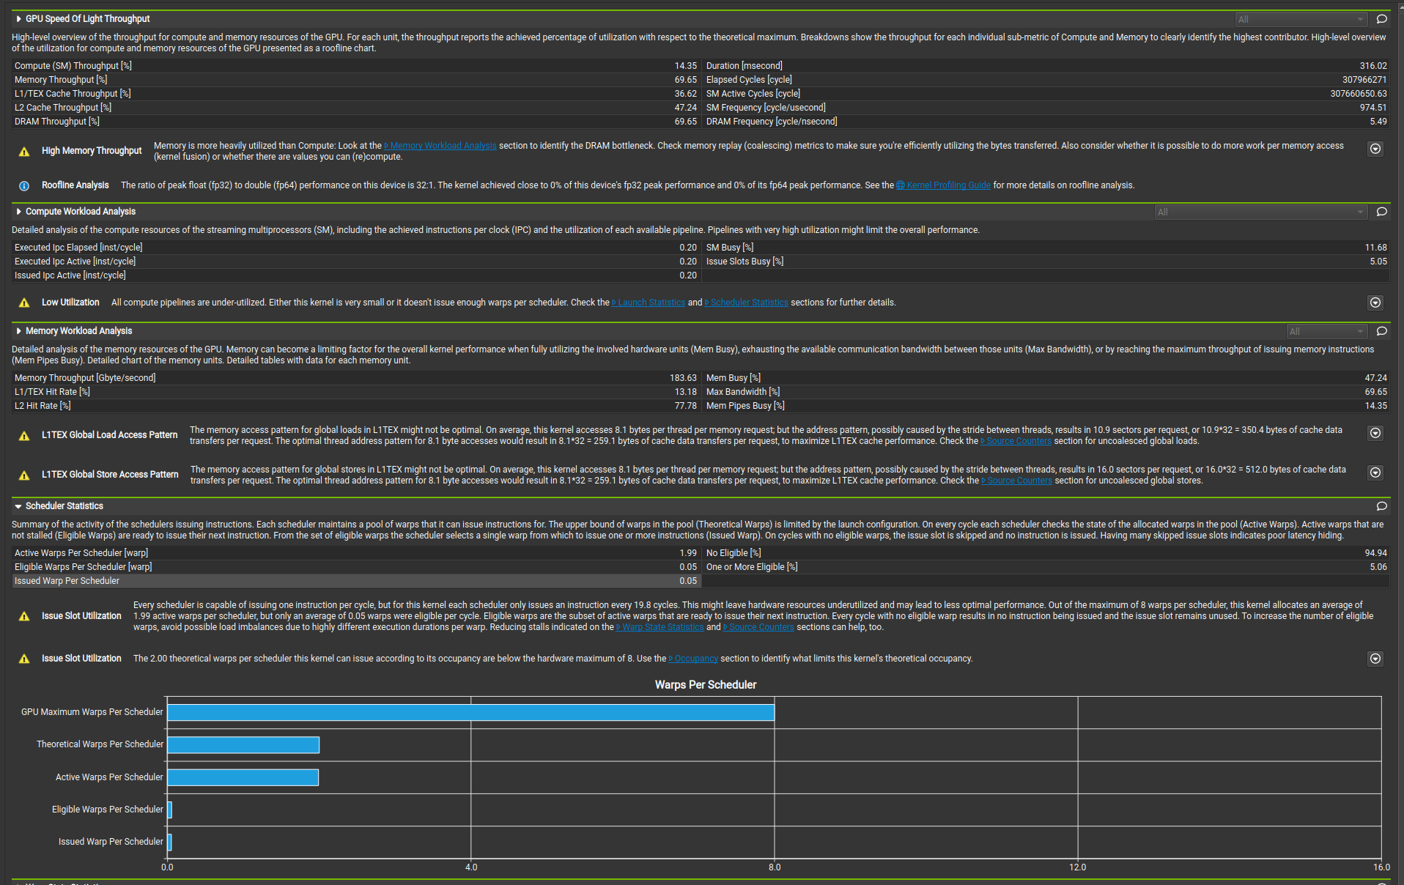The image size is (1404, 885).
Task: Open the All dropdown in Memory Workload Analysis
Action: [1327, 331]
